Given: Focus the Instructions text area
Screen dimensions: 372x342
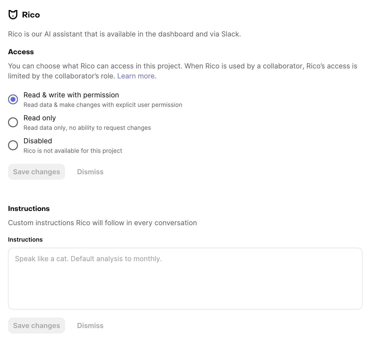Looking at the screenshot, I should point(185,279).
